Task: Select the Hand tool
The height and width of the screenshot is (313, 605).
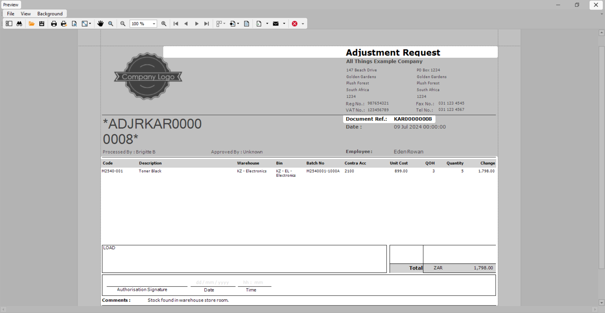Action: (x=101, y=24)
